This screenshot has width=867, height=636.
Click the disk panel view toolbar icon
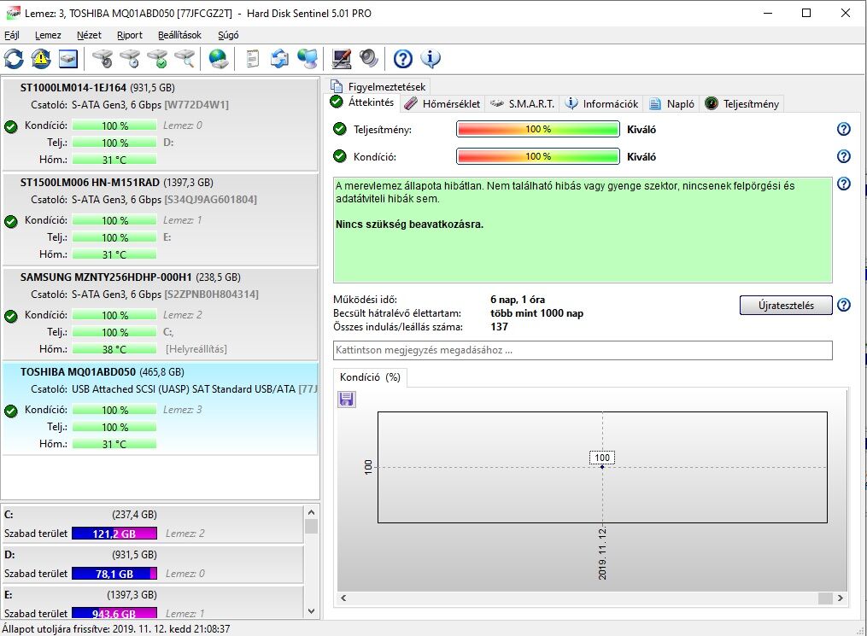[x=68, y=59]
